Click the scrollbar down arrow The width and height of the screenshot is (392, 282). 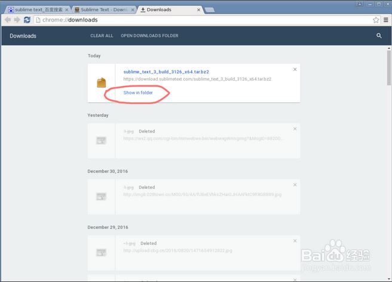[389, 279]
